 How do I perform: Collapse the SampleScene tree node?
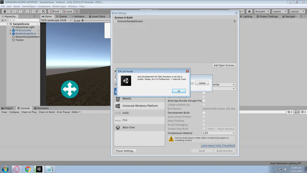coord(8,24)
